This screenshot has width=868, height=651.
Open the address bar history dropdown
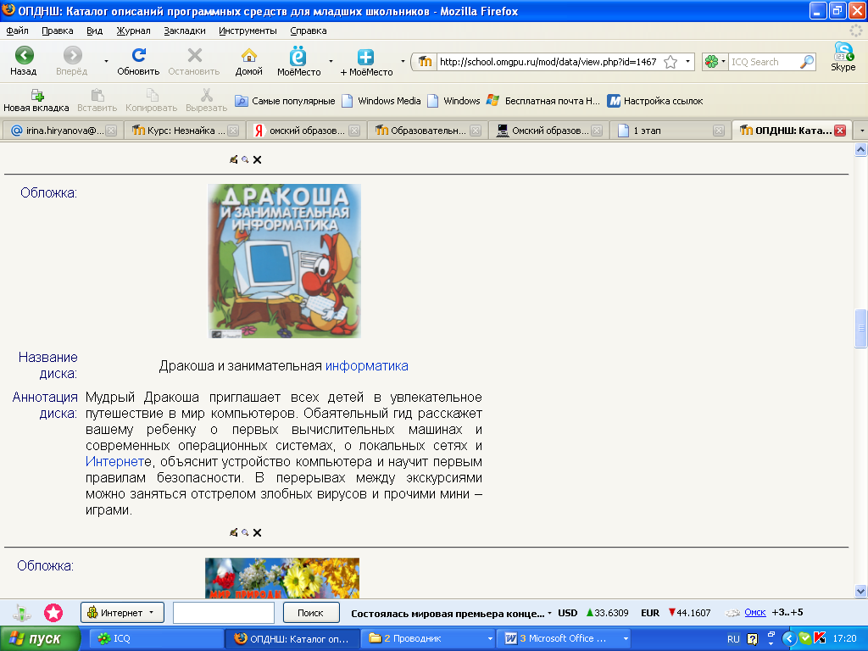coord(687,61)
